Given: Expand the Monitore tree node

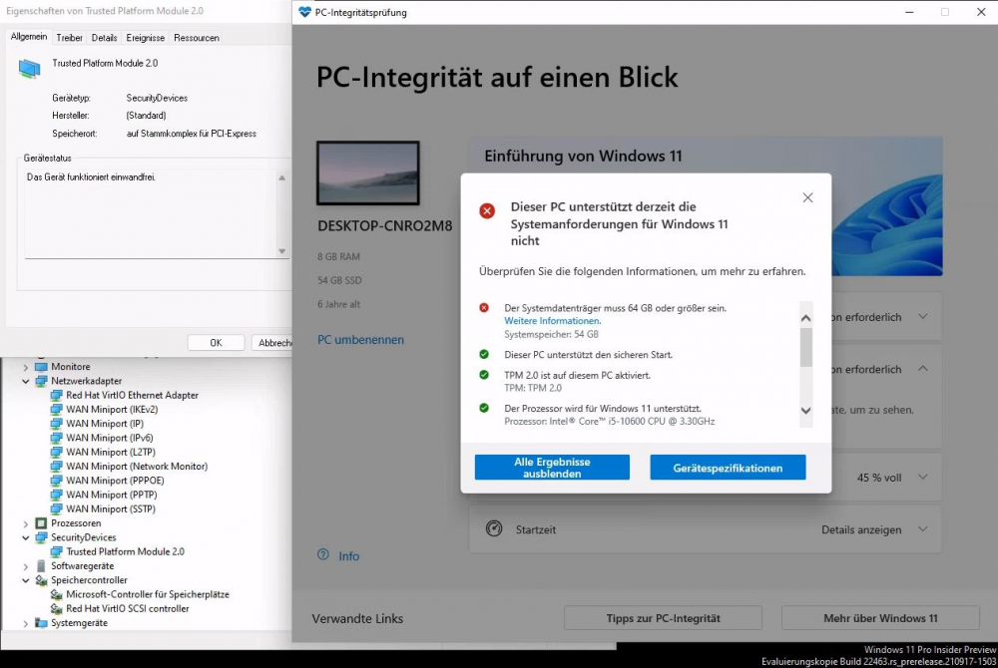Looking at the screenshot, I should (x=26, y=367).
